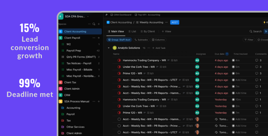Collapse the Analytix Solutions group
The image size is (268, 136).
109,48
